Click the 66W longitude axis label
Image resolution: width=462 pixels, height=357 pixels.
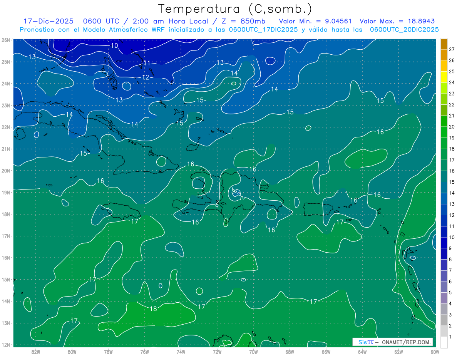coord(326,352)
